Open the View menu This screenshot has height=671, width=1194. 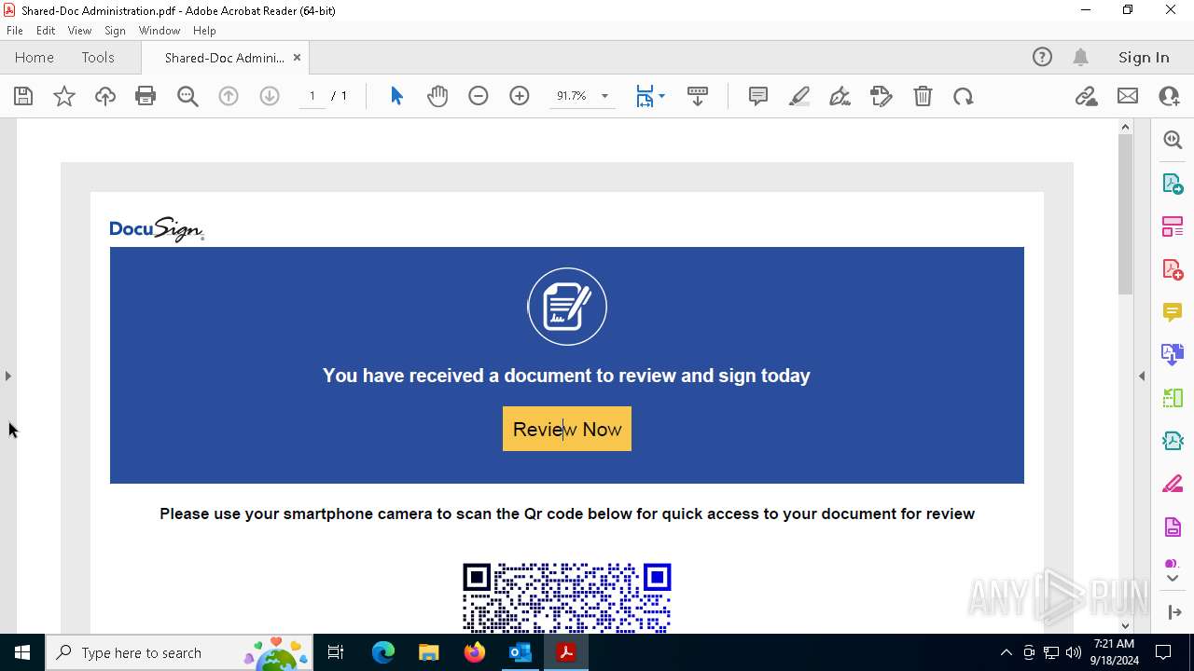(x=80, y=31)
